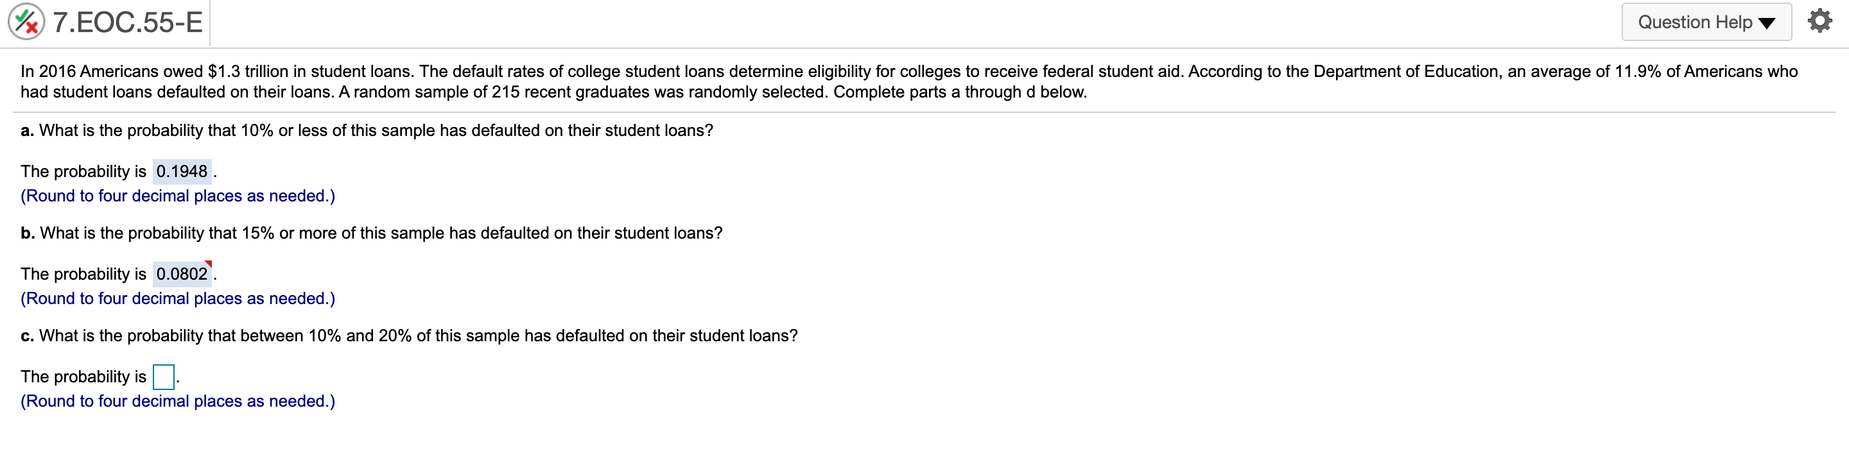Viewport: 1849px width, 458px height.
Task: Select the part a question prompt
Action: coord(366,130)
